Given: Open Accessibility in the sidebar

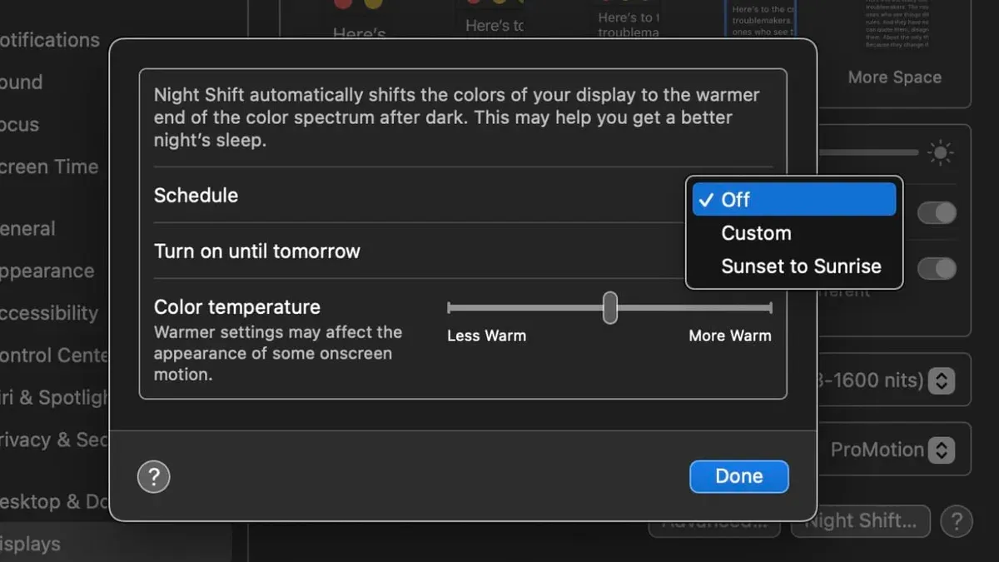Looking at the screenshot, I should click(49, 313).
